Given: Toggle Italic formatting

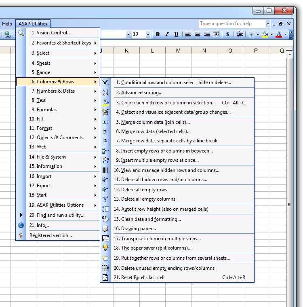Looking at the screenshot, I should point(167,34).
